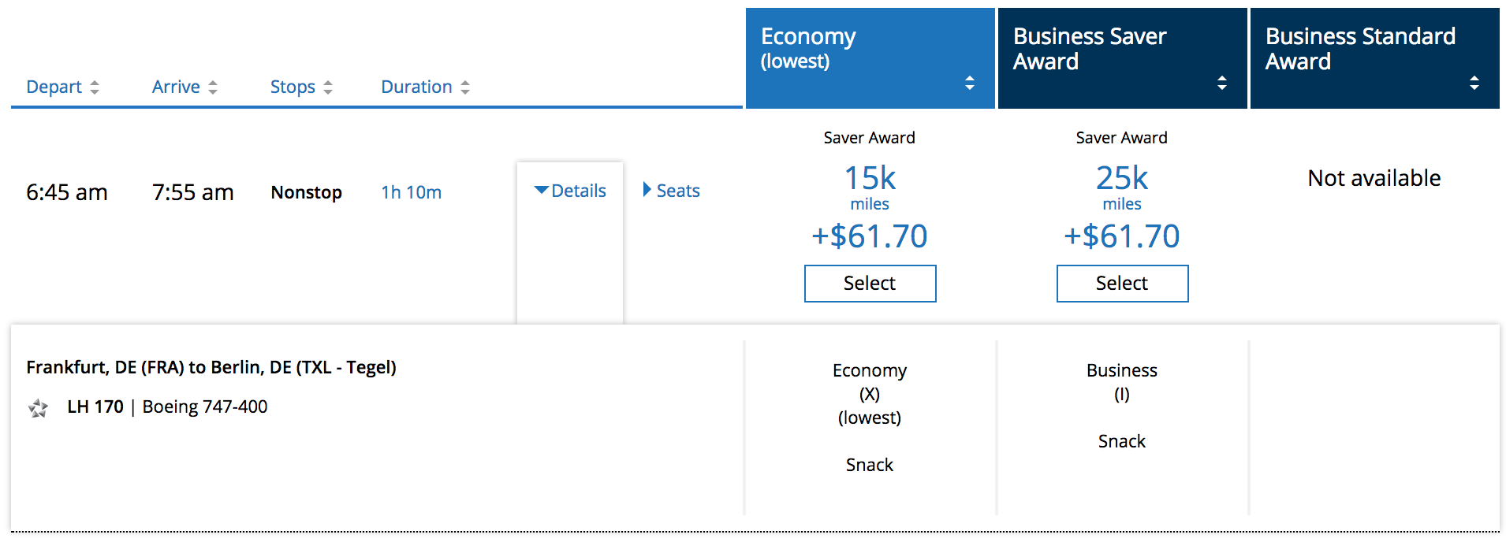Click the LH 170 flight number
This screenshot has width=1506, height=542.
tap(95, 406)
